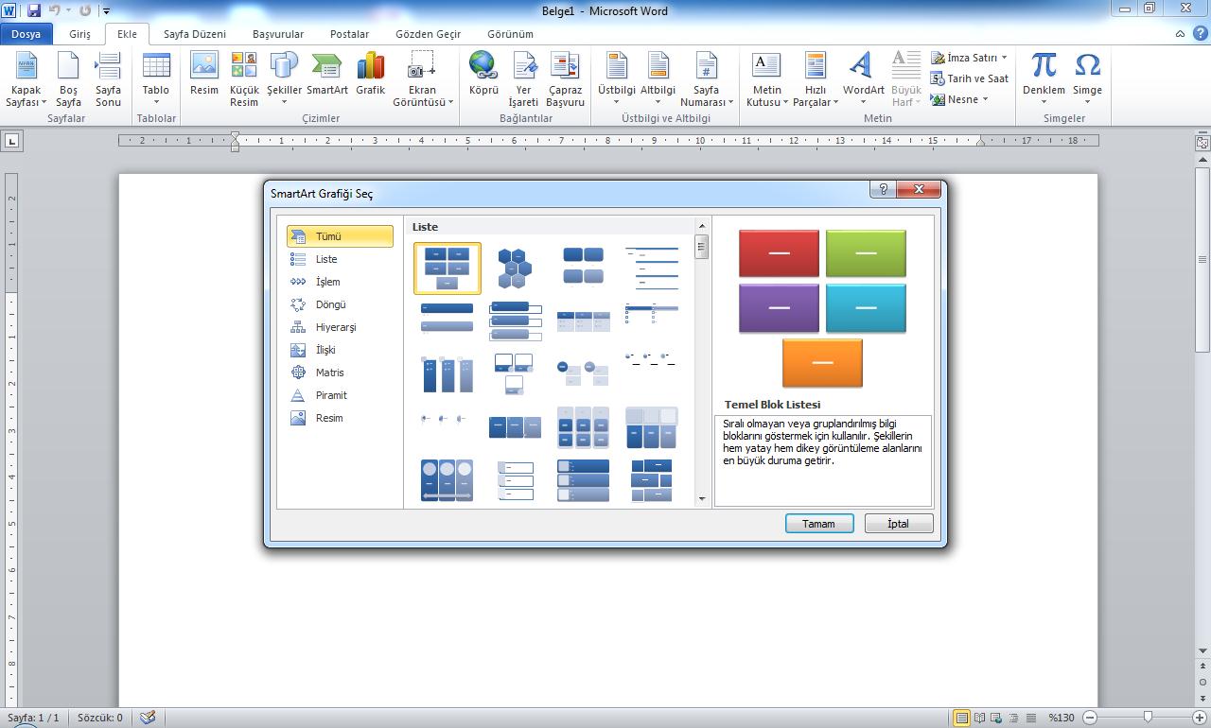
Task: Click the %130 zoom level
Action: click(1061, 718)
